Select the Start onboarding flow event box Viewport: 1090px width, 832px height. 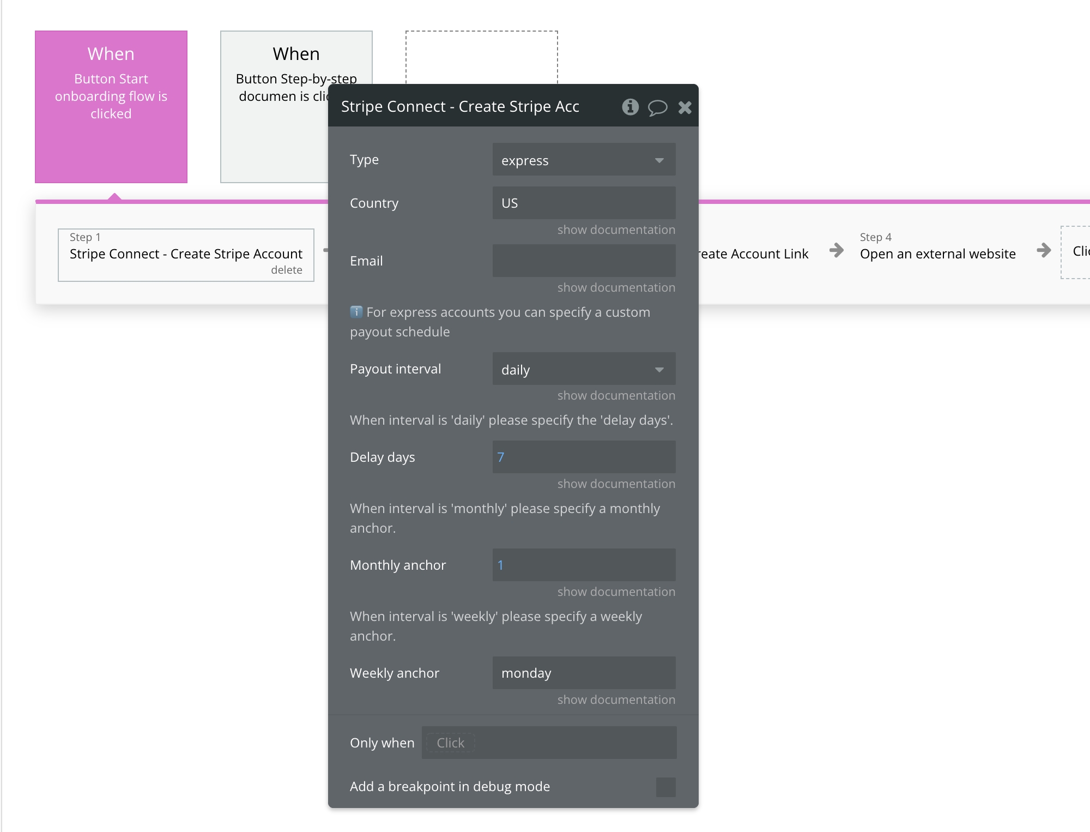coord(111,107)
